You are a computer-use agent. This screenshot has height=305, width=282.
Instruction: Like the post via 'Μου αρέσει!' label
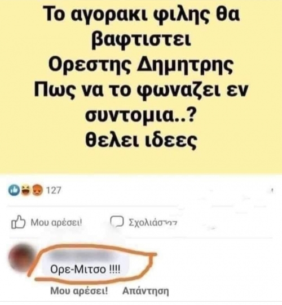pos(56,222)
